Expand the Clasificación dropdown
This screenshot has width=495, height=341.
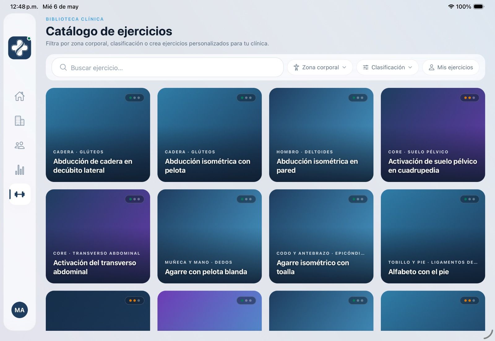pos(387,67)
